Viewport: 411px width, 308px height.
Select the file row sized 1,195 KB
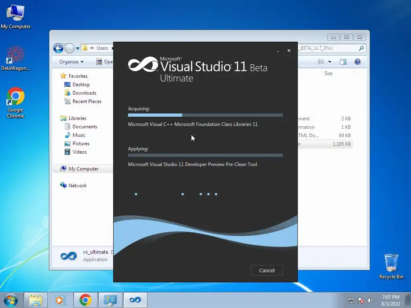[324, 144]
